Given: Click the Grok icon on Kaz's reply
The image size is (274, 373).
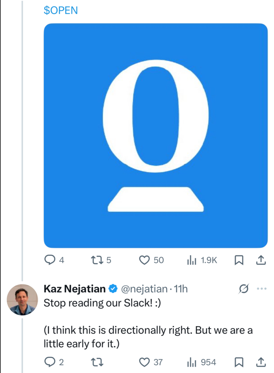Looking at the screenshot, I should (243, 289).
